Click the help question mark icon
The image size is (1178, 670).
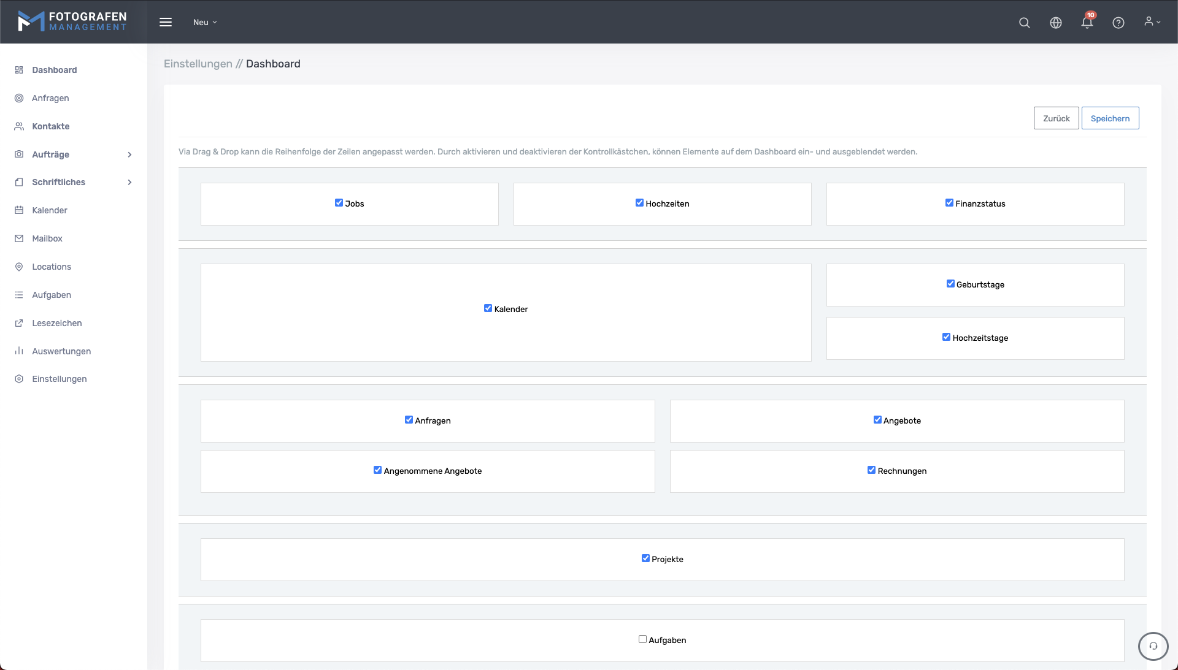[x=1118, y=23]
